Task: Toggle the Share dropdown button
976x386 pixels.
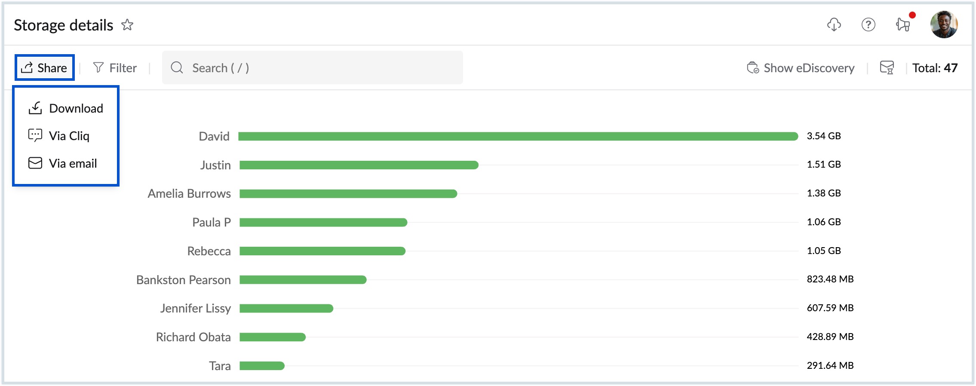Action: click(45, 67)
